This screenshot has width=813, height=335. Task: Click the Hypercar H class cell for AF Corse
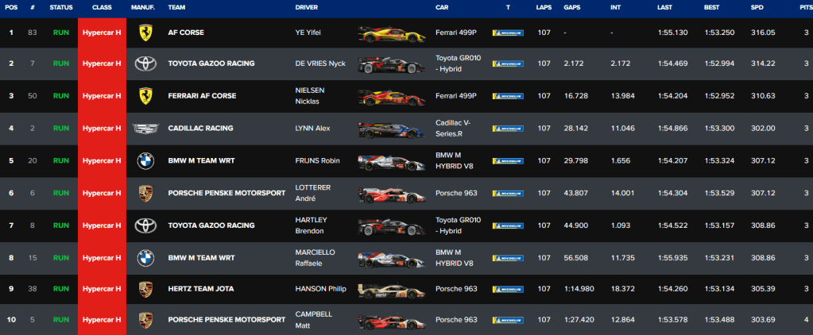tap(102, 33)
